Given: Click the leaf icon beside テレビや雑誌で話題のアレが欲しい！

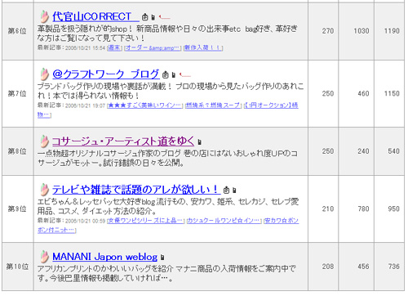Looking at the screenshot, I should (44, 190).
